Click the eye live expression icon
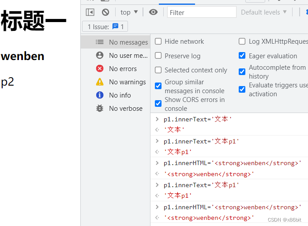308x226 pixels. 153,12
